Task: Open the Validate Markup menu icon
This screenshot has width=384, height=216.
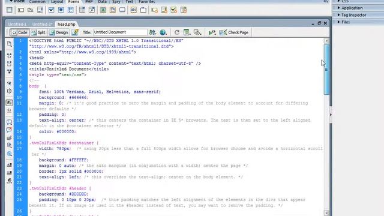Action: (x=212, y=32)
